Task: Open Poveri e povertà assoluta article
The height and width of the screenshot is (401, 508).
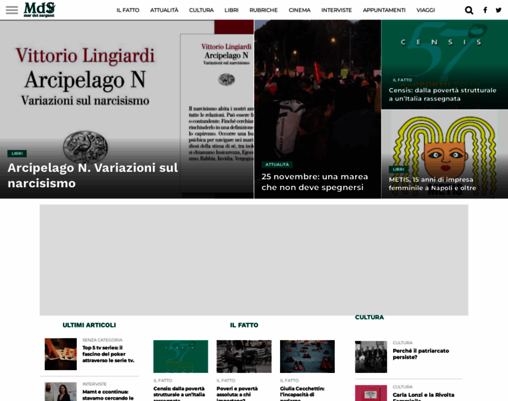Action: [x=237, y=394]
